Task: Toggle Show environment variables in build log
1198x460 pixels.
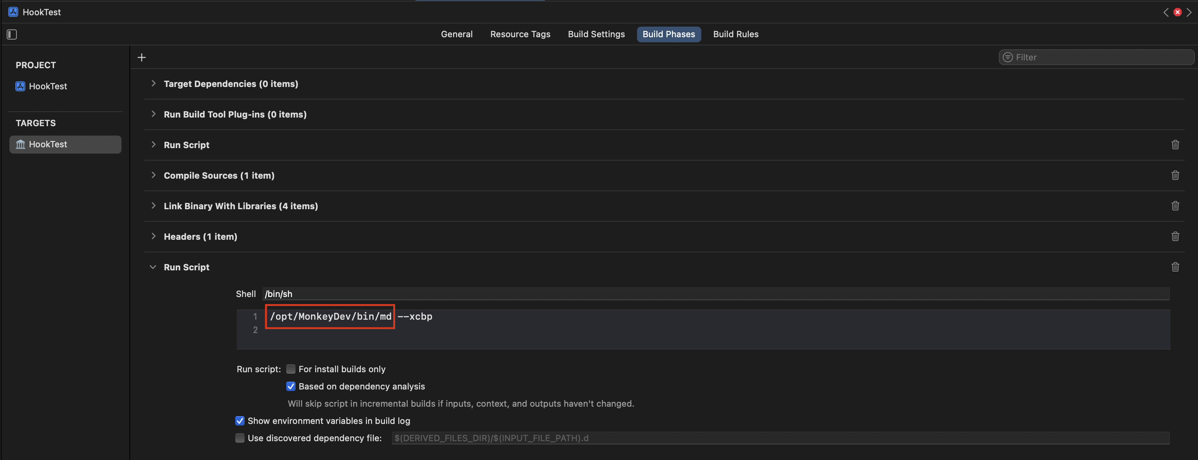Action: coord(240,420)
